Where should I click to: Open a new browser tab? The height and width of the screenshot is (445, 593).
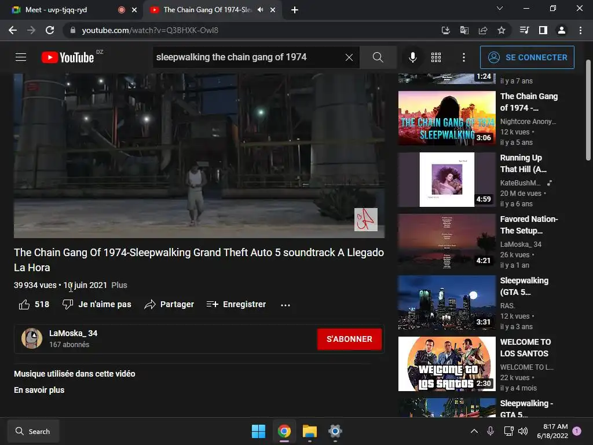[295, 10]
